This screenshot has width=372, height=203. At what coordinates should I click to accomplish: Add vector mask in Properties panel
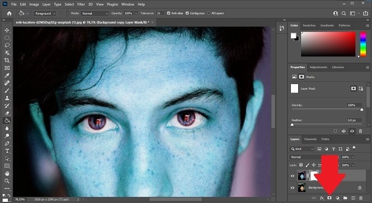tap(361, 89)
